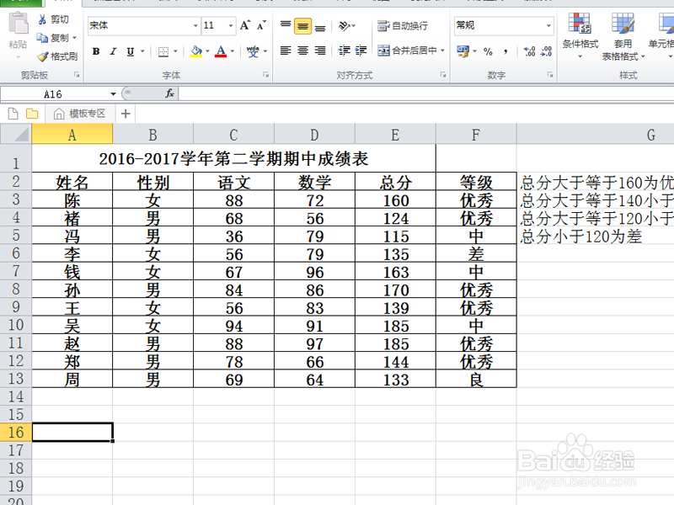674x505 pixels.
Task: Click the Cut (剪切) icon
Action: point(45,19)
